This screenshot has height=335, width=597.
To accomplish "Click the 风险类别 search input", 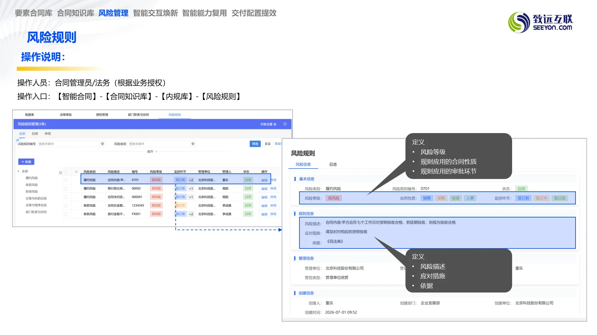I will [159, 144].
